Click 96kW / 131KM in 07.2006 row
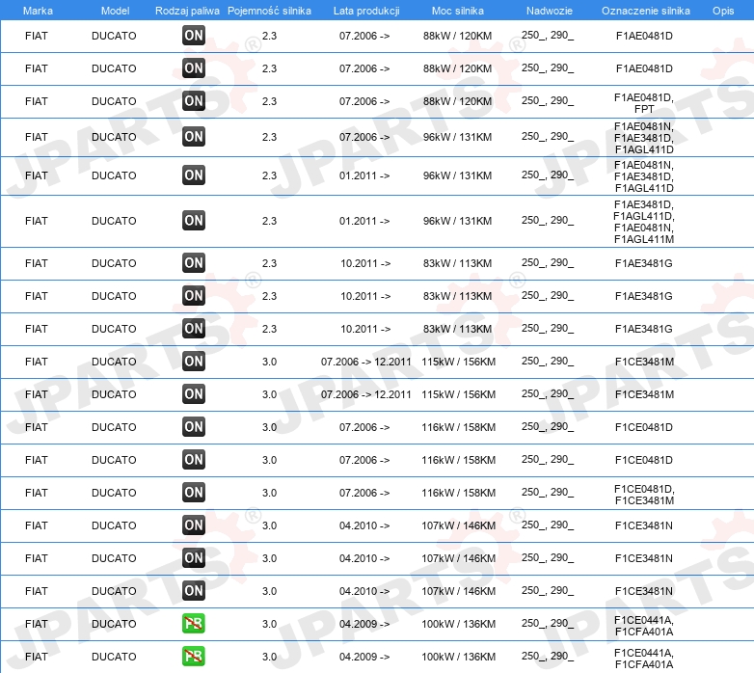 pos(457,137)
